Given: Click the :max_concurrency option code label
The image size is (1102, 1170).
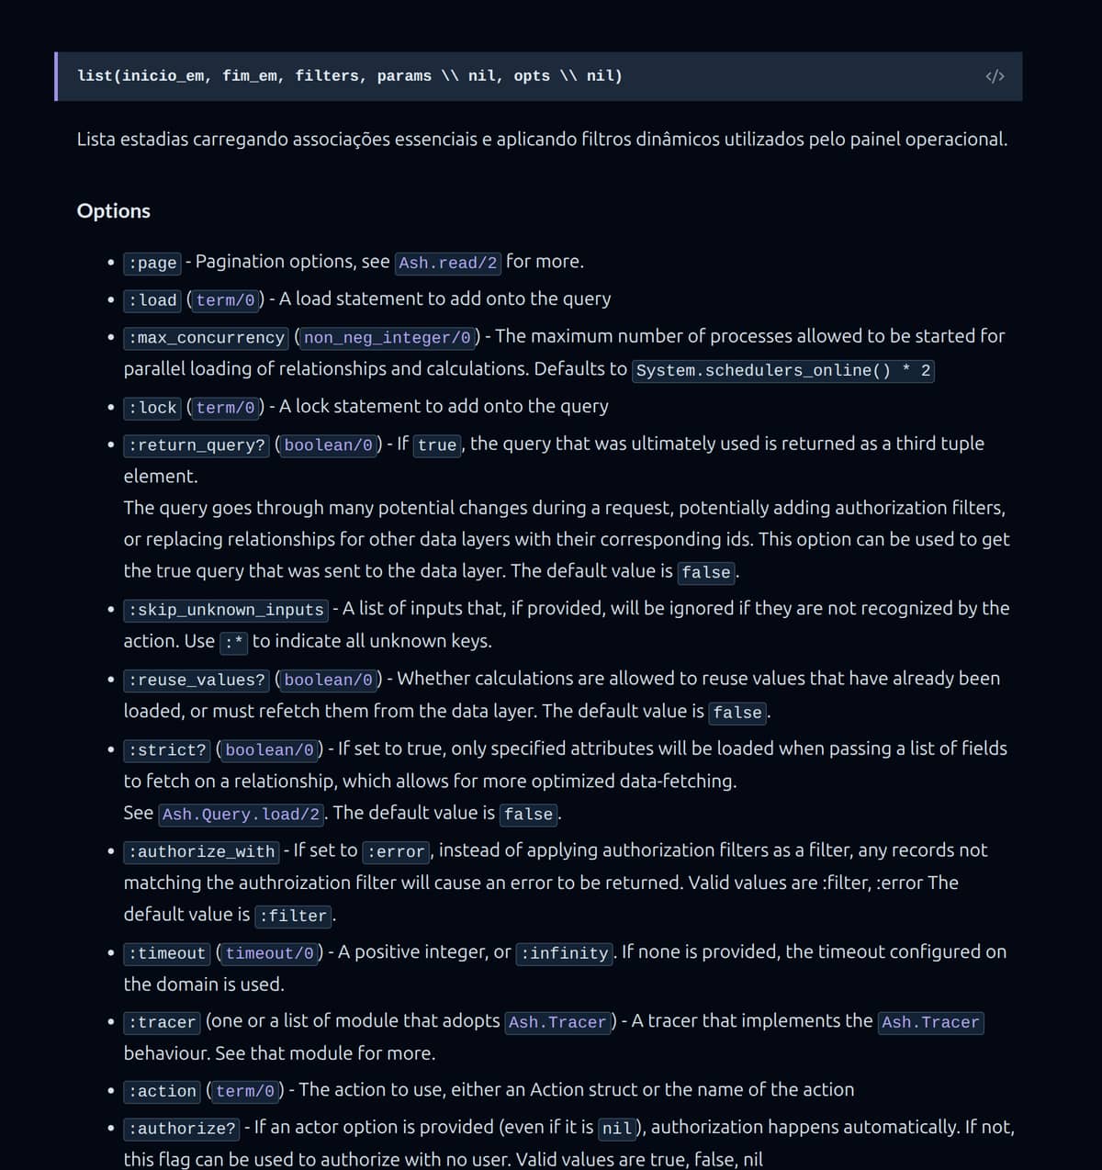Looking at the screenshot, I should pyautogui.click(x=206, y=338).
